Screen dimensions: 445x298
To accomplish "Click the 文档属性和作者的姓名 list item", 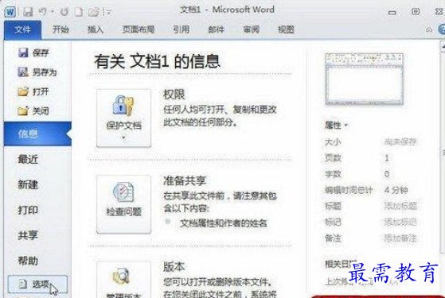I will 224,223.
